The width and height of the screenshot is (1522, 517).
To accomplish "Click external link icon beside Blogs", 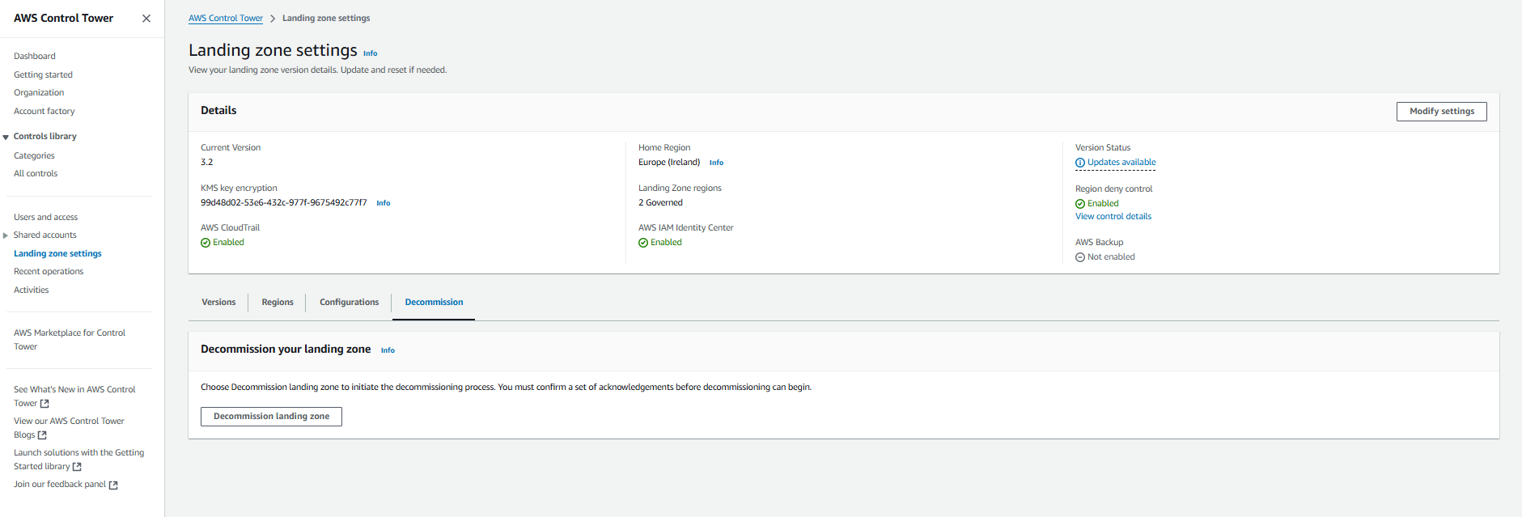I will (x=42, y=435).
